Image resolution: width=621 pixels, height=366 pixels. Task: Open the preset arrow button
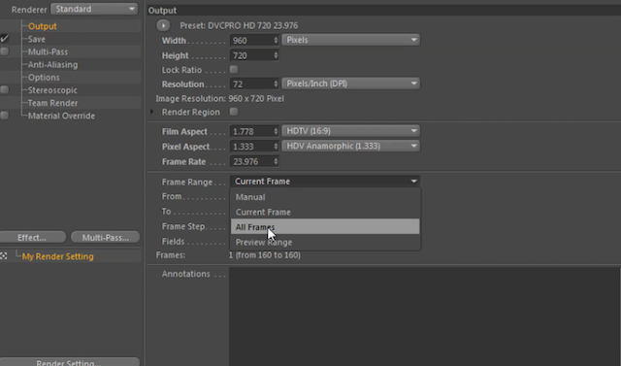tap(163, 25)
